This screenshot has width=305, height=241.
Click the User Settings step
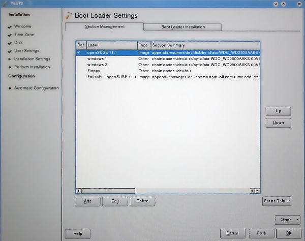tap(26, 51)
